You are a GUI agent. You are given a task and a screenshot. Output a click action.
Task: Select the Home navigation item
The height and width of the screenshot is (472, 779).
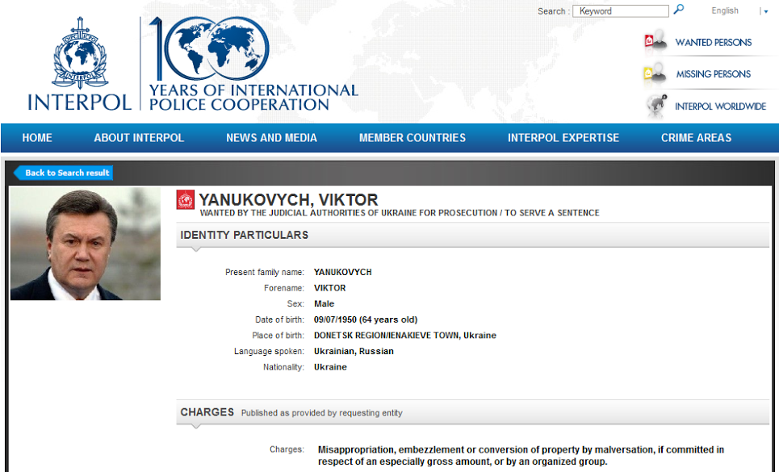(36, 138)
